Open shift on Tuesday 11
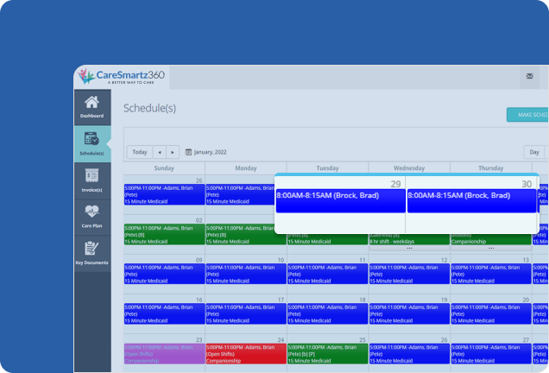The height and width of the screenshot is (373, 549). point(327,274)
